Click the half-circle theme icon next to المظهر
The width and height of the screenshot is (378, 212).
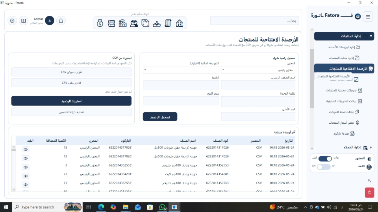click(369, 159)
